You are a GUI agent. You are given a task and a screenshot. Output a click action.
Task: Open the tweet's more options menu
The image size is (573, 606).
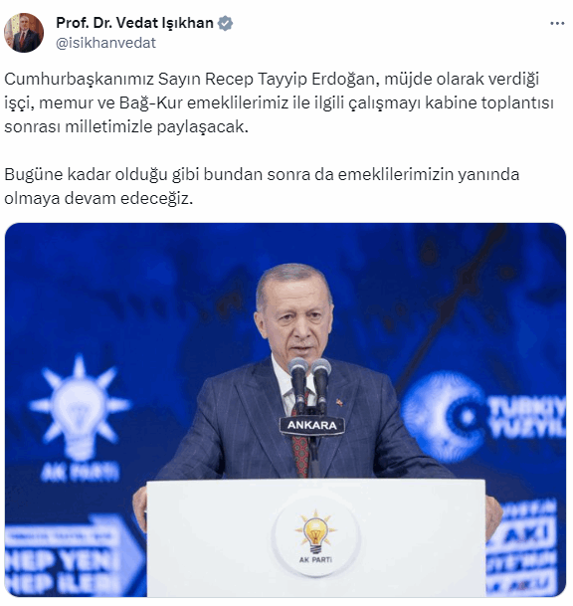(x=557, y=24)
